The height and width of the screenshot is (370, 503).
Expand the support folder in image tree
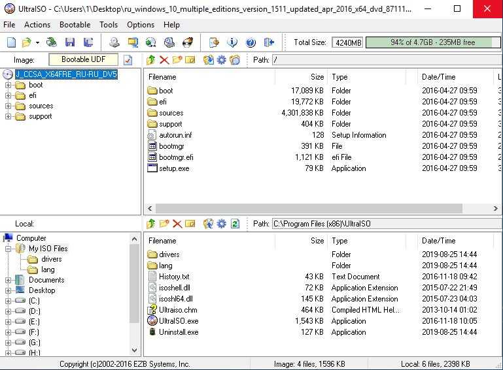pyautogui.click(x=8, y=117)
